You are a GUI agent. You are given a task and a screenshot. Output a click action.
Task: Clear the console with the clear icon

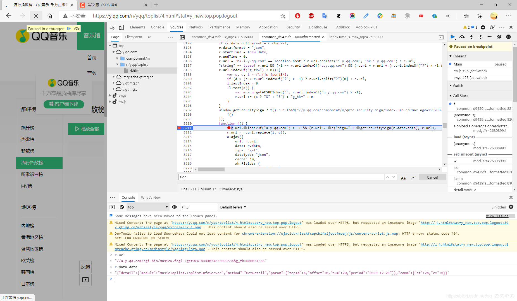122,207
